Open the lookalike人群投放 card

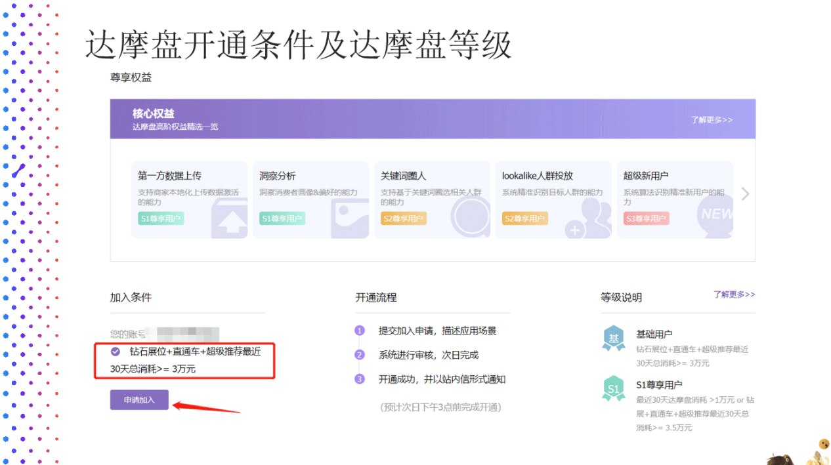click(553, 199)
